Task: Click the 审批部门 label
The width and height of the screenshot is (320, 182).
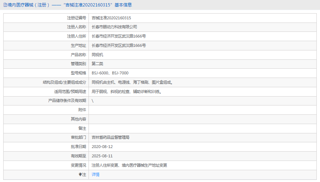Action: pos(78,137)
